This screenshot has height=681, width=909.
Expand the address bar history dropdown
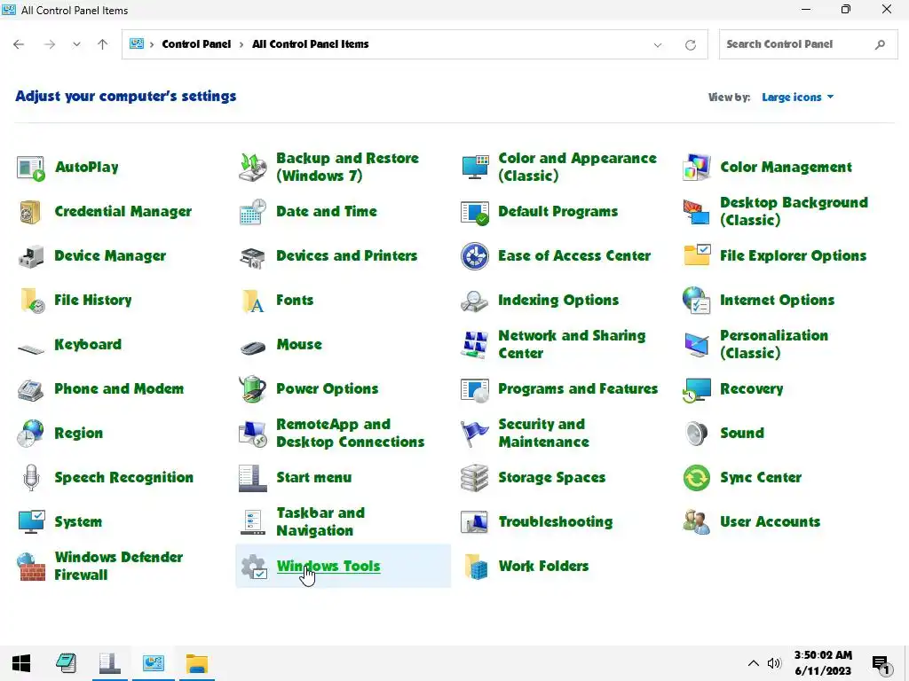658,44
